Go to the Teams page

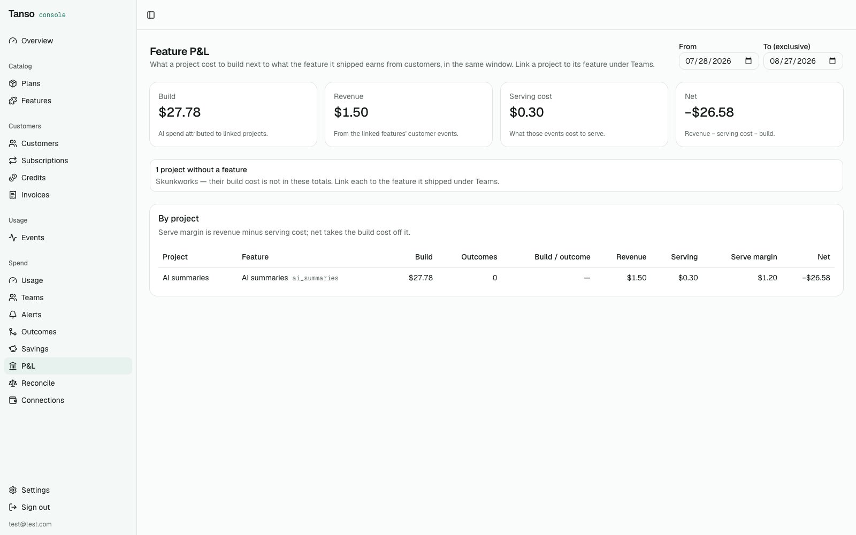(x=68, y=297)
